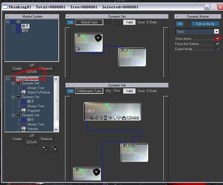Viewport: 223px width, 185px height.
Task: Open the Ticks dropdown
Action: tap(216, 31)
